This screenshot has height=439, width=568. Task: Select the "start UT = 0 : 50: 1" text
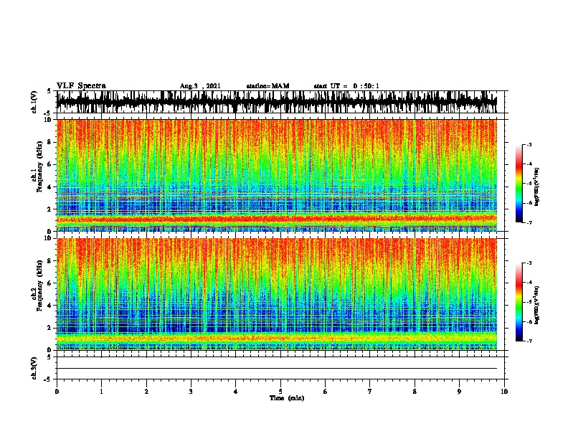(x=346, y=86)
